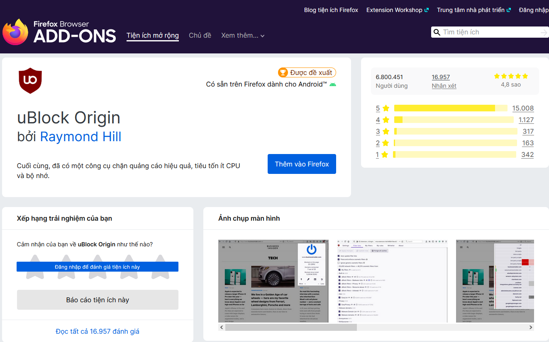Click Đăng nhập để đánh giá tiện ích này

click(x=98, y=267)
